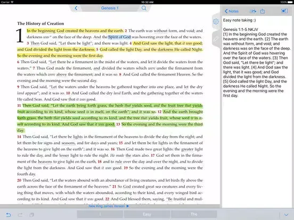
Task: Tap red verse number 4
Action: (x=130, y=43)
